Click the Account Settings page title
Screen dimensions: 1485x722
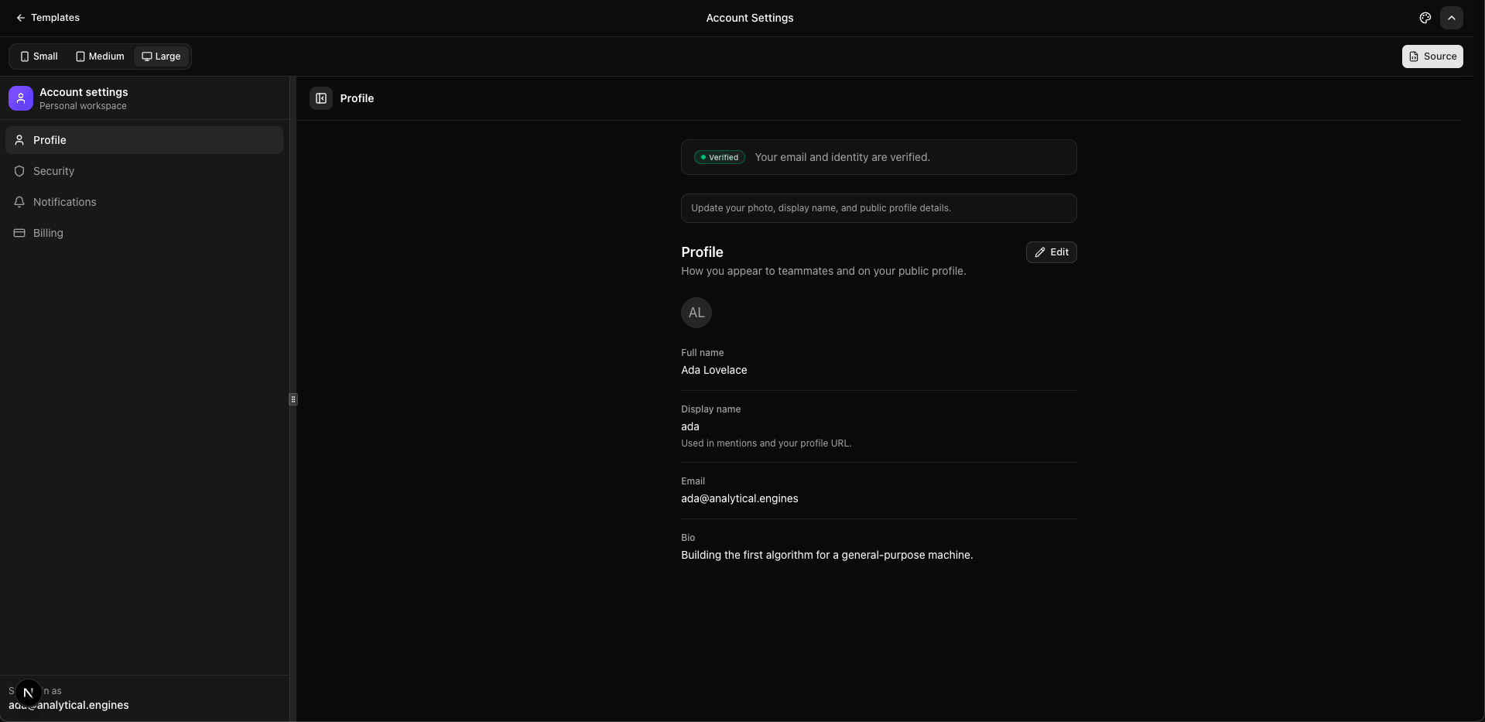coord(750,18)
